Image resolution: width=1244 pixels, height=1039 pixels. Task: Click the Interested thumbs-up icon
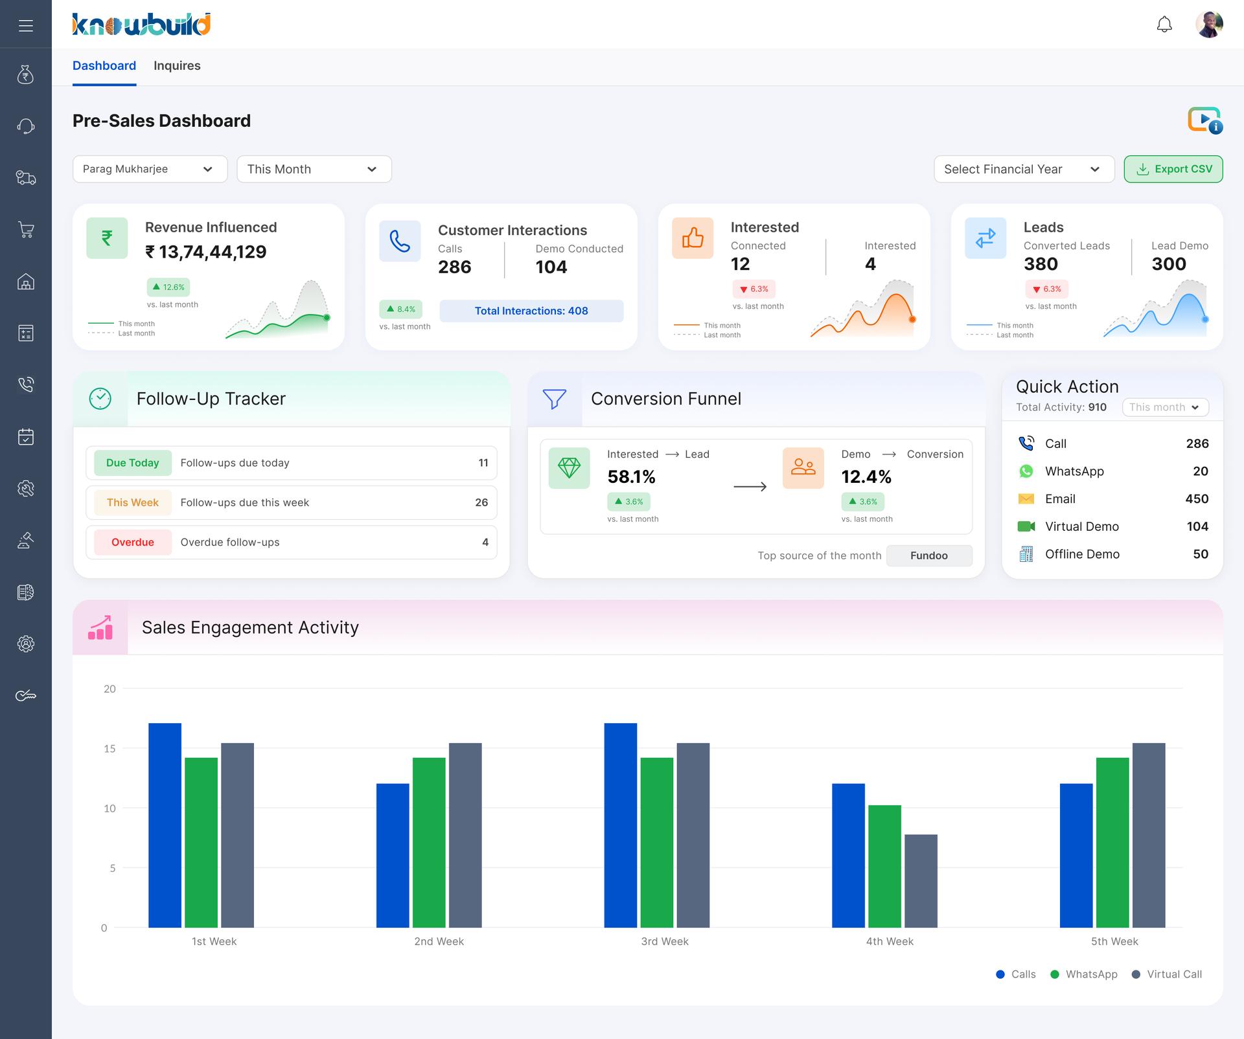pos(693,238)
